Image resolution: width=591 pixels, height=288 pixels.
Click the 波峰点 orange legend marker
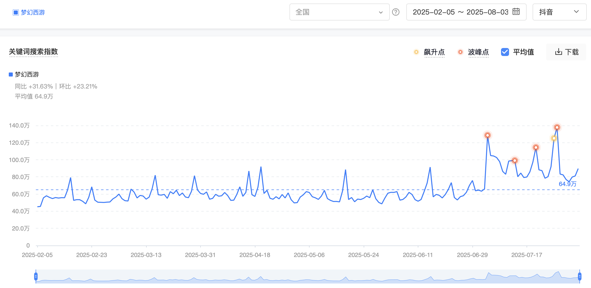tap(460, 52)
